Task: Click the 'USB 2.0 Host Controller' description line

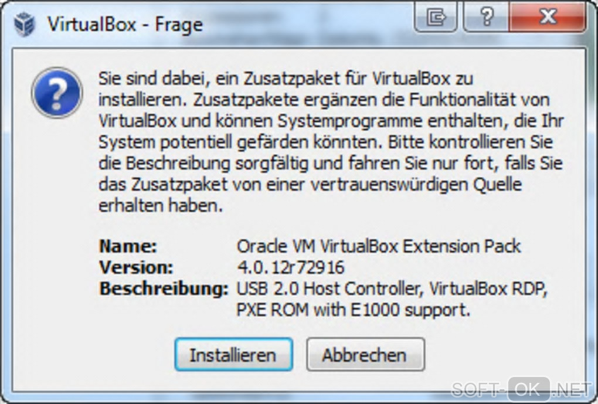Action: [x=392, y=289]
